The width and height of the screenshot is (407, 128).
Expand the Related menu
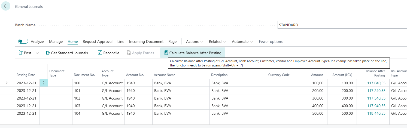click(x=218, y=41)
